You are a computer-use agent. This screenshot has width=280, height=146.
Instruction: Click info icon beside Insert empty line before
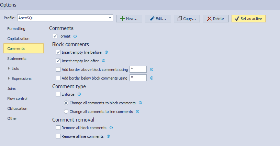pos(106,52)
